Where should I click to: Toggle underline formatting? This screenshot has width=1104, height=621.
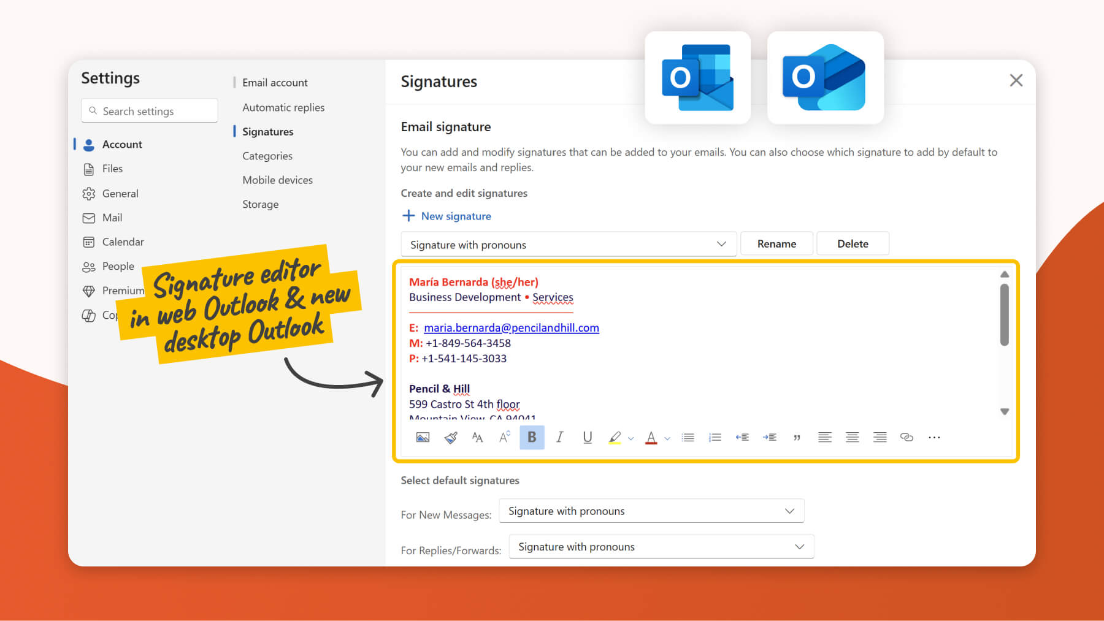click(x=588, y=437)
